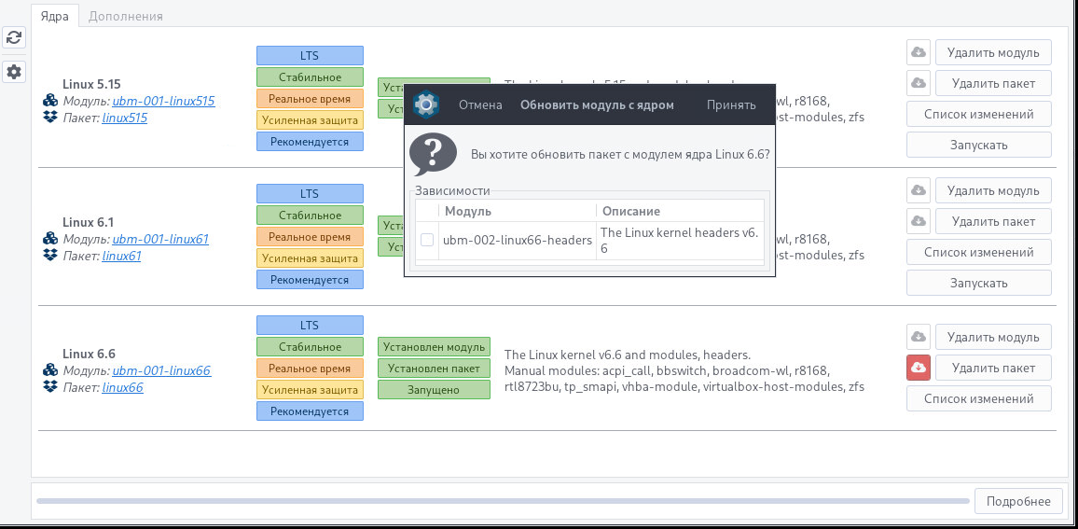Click Запущено status for Linux 6.6
The image size is (1078, 529).
pyautogui.click(x=434, y=390)
